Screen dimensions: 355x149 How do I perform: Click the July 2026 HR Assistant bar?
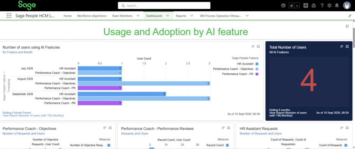click(100, 68)
